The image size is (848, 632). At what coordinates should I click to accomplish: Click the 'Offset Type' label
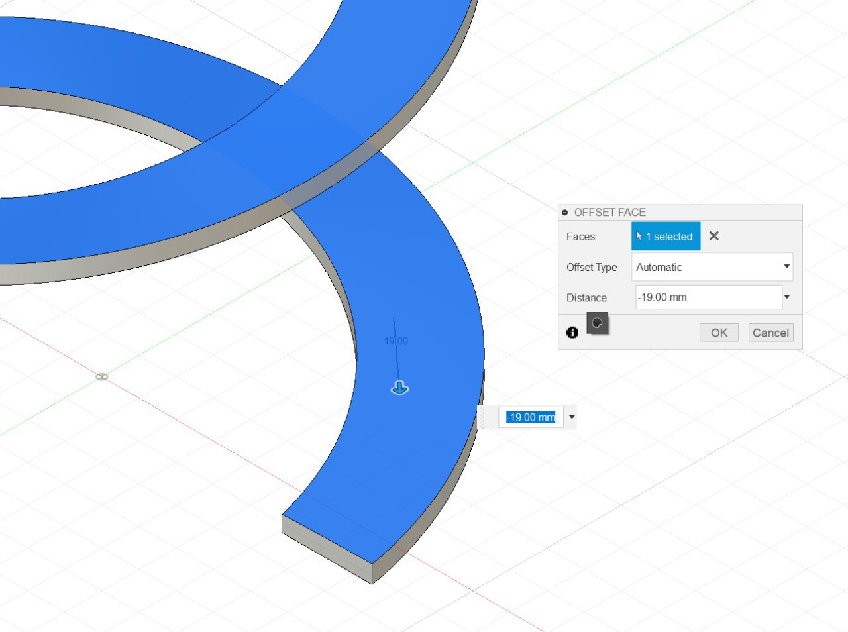[592, 267]
